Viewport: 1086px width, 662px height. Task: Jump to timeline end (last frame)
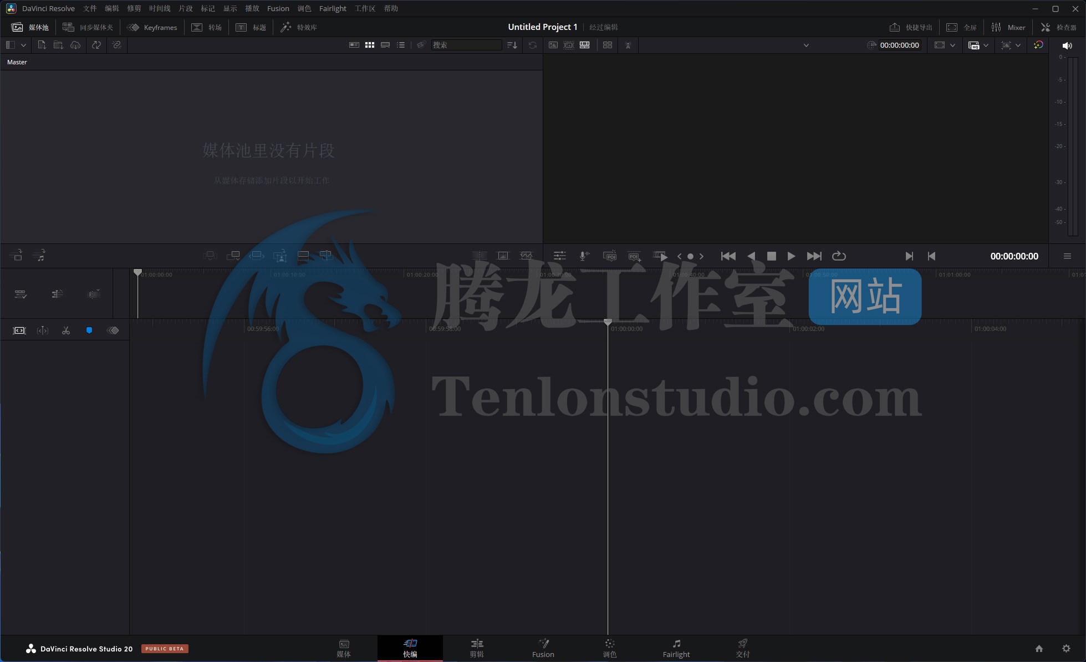point(814,256)
